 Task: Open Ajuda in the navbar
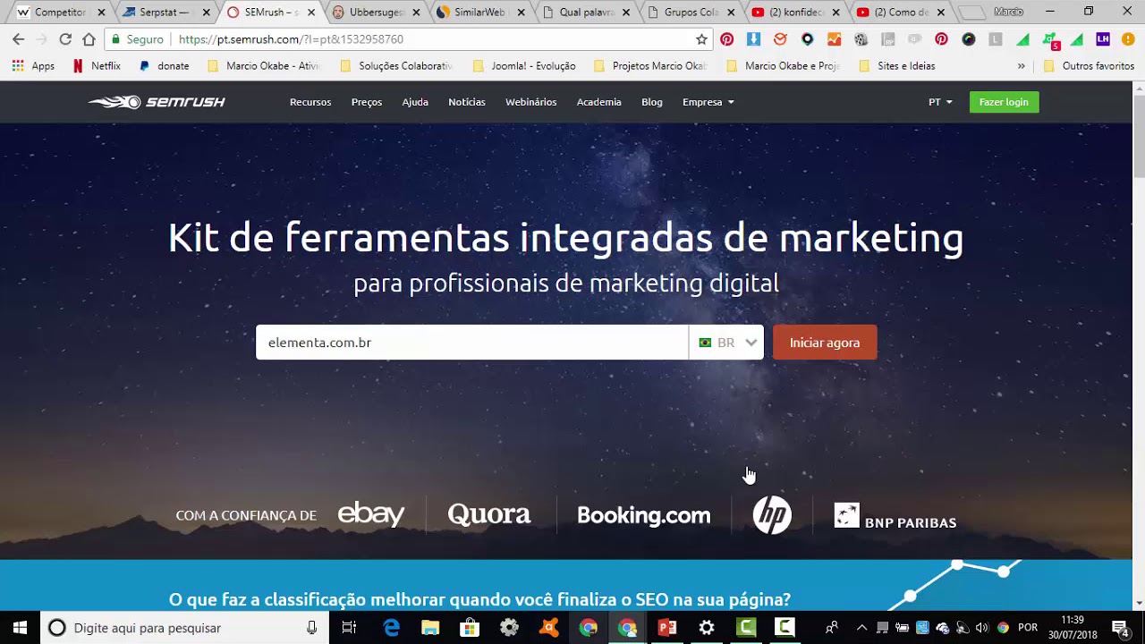coord(415,102)
